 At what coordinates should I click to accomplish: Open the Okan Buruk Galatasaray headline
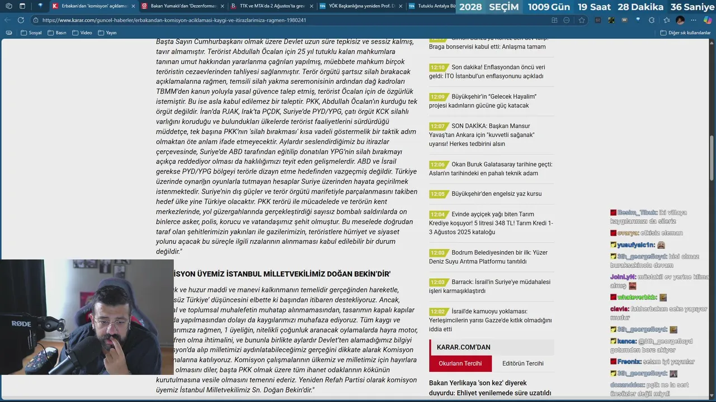click(x=492, y=169)
